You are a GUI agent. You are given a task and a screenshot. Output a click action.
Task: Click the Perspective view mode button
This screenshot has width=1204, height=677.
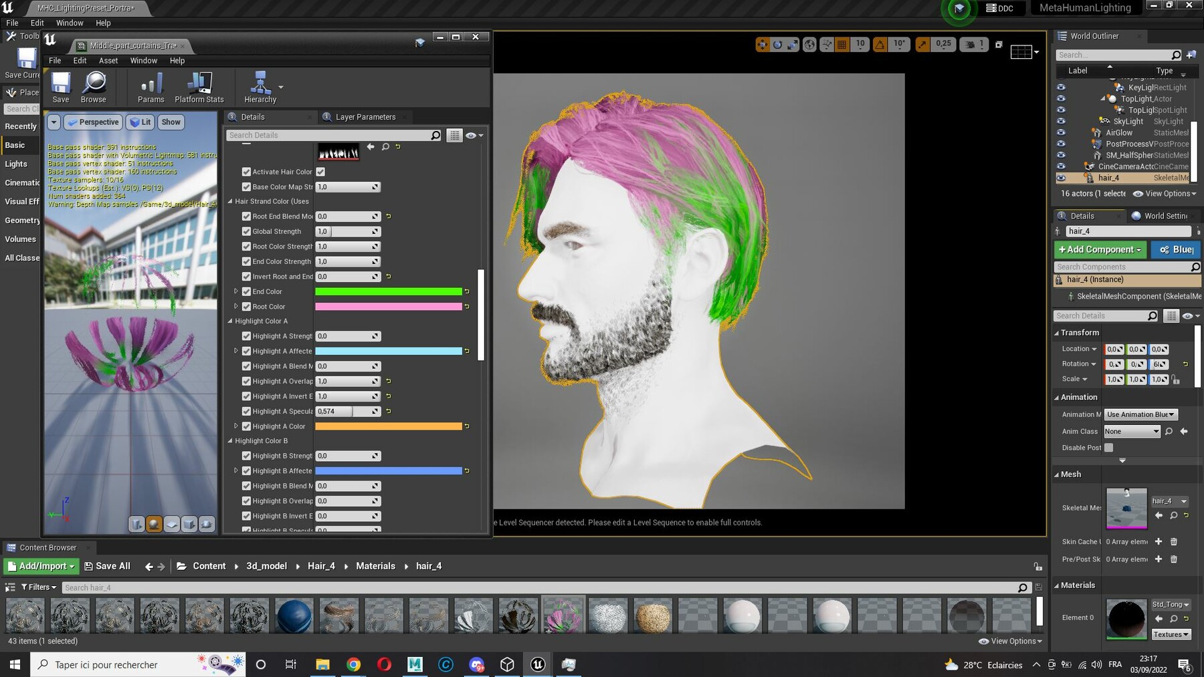pyautogui.click(x=93, y=122)
